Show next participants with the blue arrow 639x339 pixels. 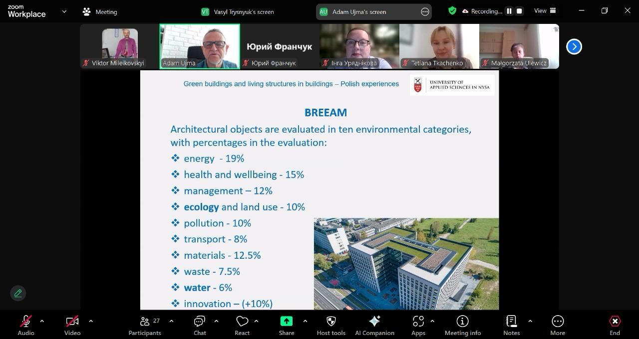coord(574,46)
